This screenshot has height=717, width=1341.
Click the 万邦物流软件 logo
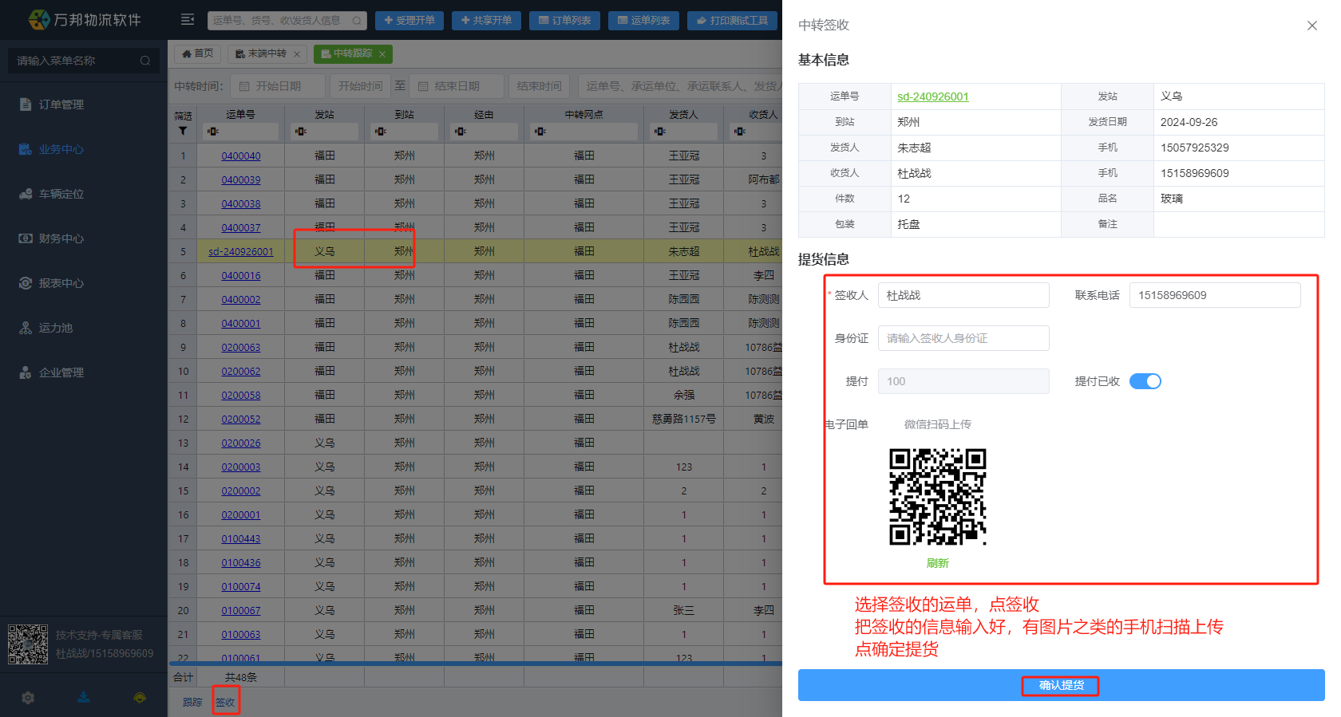pyautogui.click(x=85, y=20)
